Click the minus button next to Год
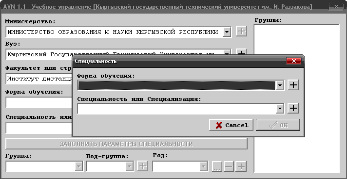 [x=229, y=166]
